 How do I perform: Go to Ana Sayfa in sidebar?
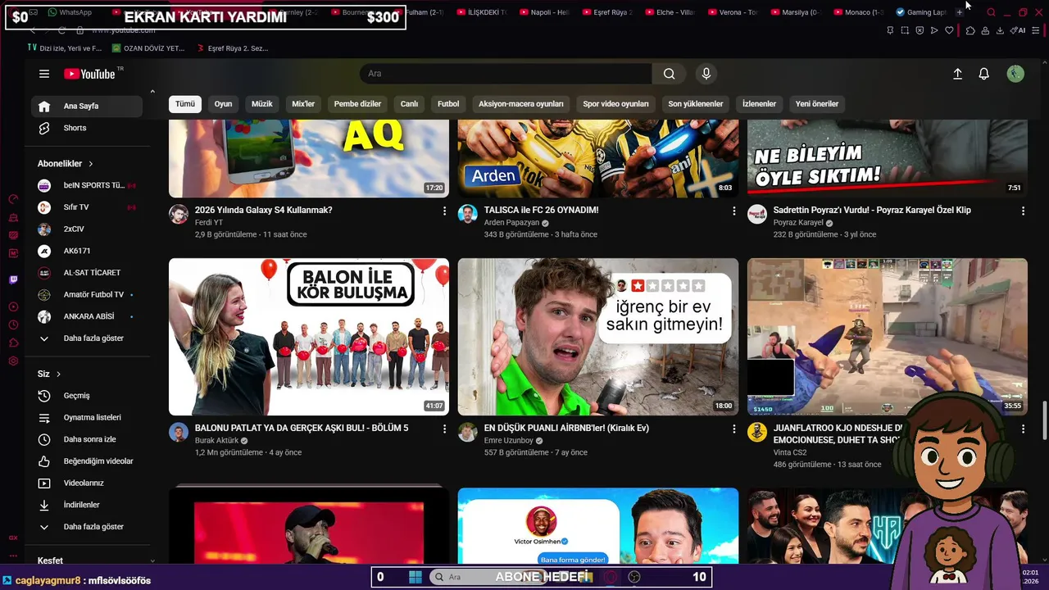coord(87,106)
